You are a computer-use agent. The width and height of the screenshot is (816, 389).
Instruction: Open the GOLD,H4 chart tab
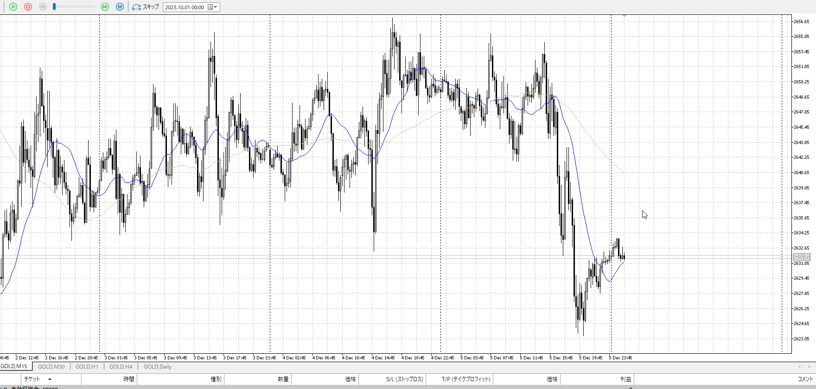pyautogui.click(x=121, y=367)
